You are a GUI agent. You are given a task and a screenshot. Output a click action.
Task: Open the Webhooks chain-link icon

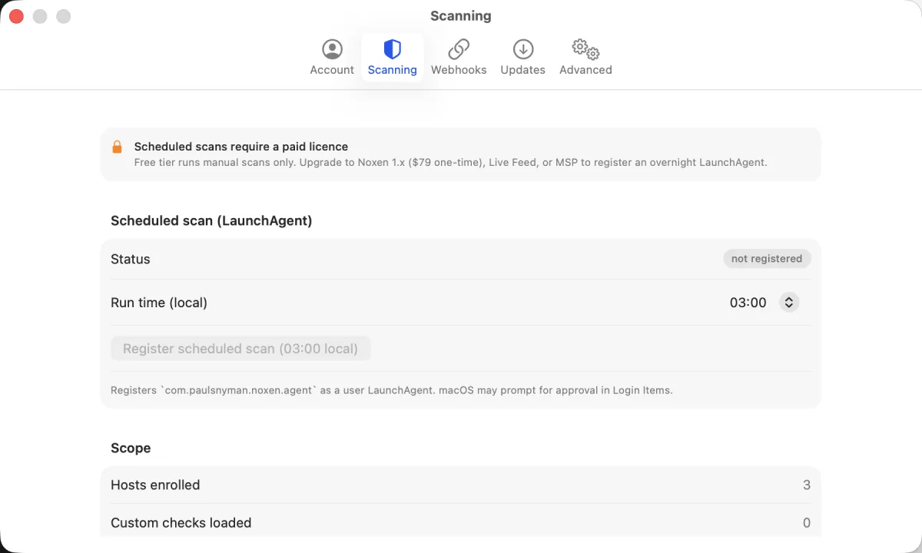click(x=459, y=48)
